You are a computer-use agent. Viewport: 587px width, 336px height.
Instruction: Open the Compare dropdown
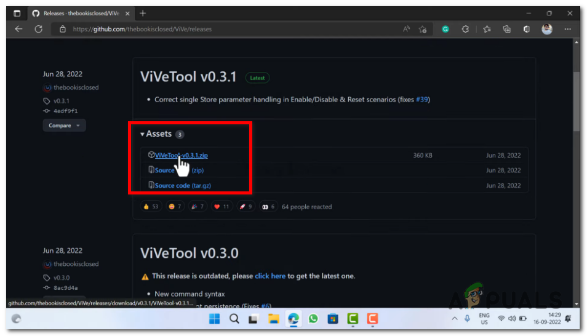click(64, 126)
